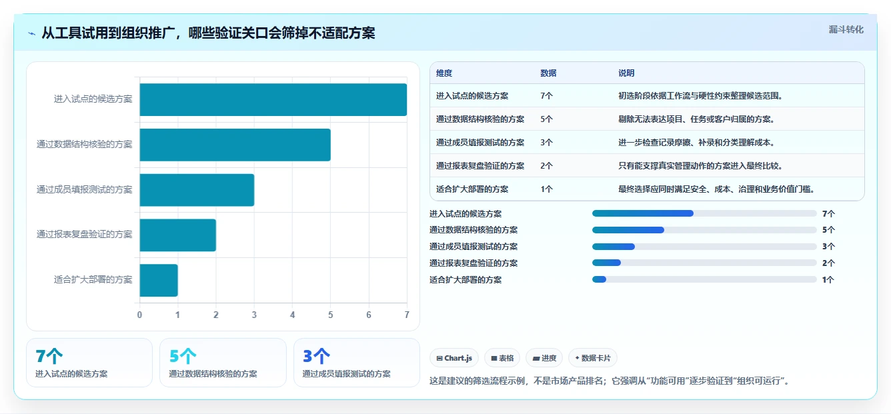Click the lightning icon beside the title
Screen dimensions: 891x414
tap(32, 33)
